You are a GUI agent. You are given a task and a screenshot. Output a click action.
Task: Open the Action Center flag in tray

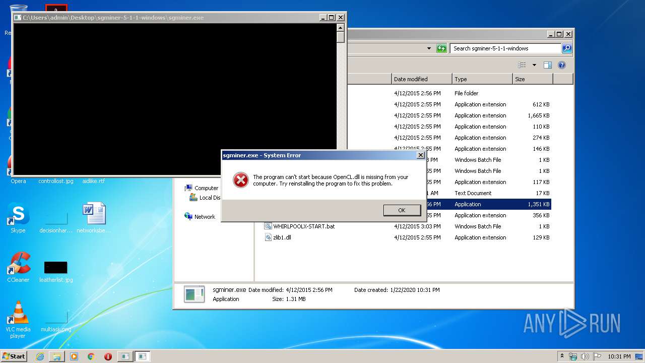tap(597, 356)
